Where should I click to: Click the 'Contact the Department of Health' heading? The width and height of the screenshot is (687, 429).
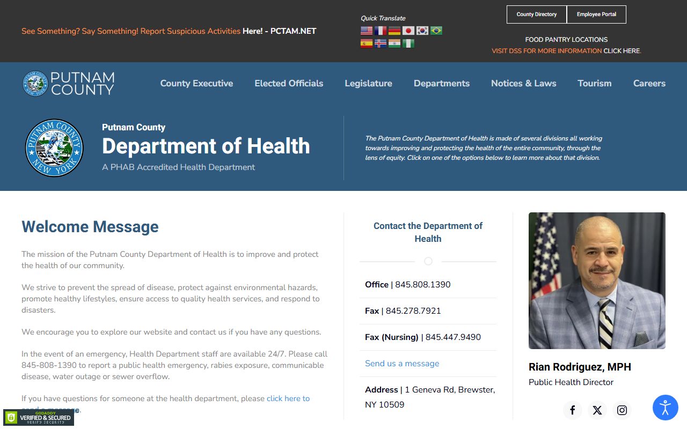(428, 232)
